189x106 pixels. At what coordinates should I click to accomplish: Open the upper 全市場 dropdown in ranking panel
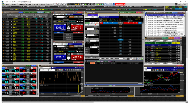point(160,41)
